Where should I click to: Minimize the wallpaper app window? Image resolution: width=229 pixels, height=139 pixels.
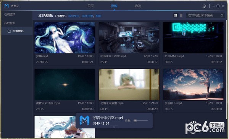(x=214, y=6)
